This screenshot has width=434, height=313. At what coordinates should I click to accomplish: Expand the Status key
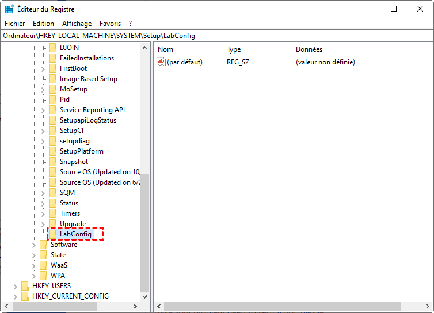tap(43, 204)
